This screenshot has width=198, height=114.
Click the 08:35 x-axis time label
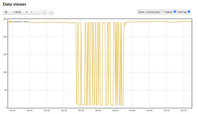[47, 111]
